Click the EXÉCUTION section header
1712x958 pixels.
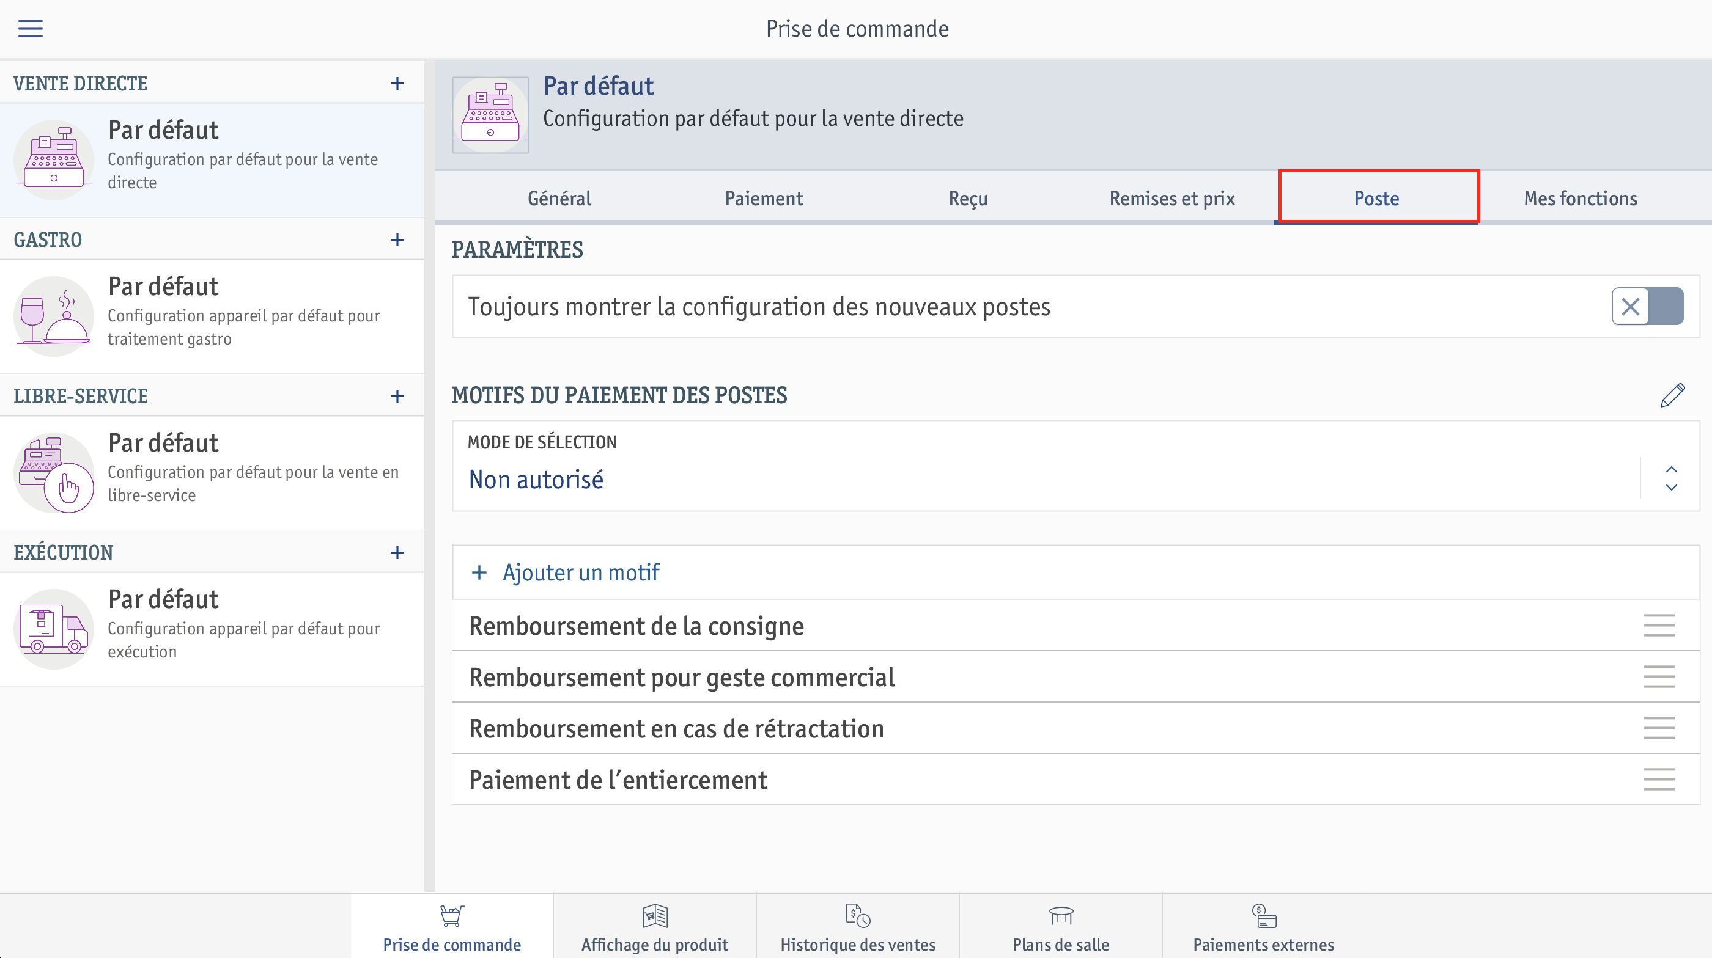[x=64, y=552]
